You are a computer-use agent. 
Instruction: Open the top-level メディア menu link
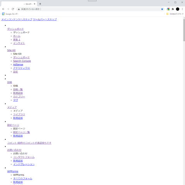click(12, 107)
